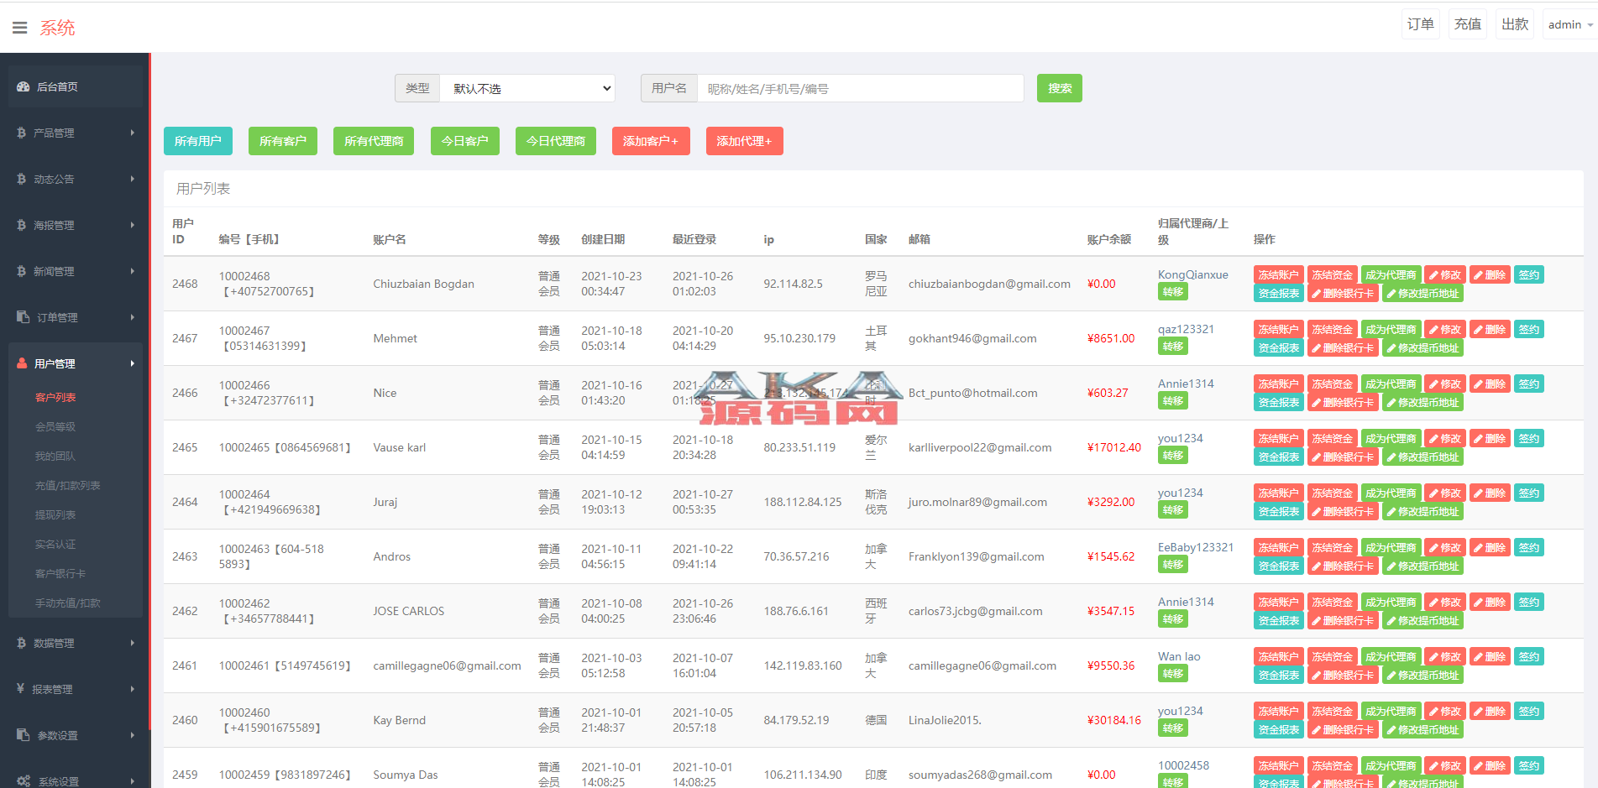Click the user icon for 用户管理
This screenshot has width=1598, height=788.
[22, 363]
